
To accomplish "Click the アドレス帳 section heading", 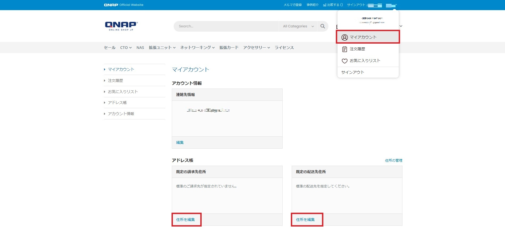I will [x=182, y=160].
